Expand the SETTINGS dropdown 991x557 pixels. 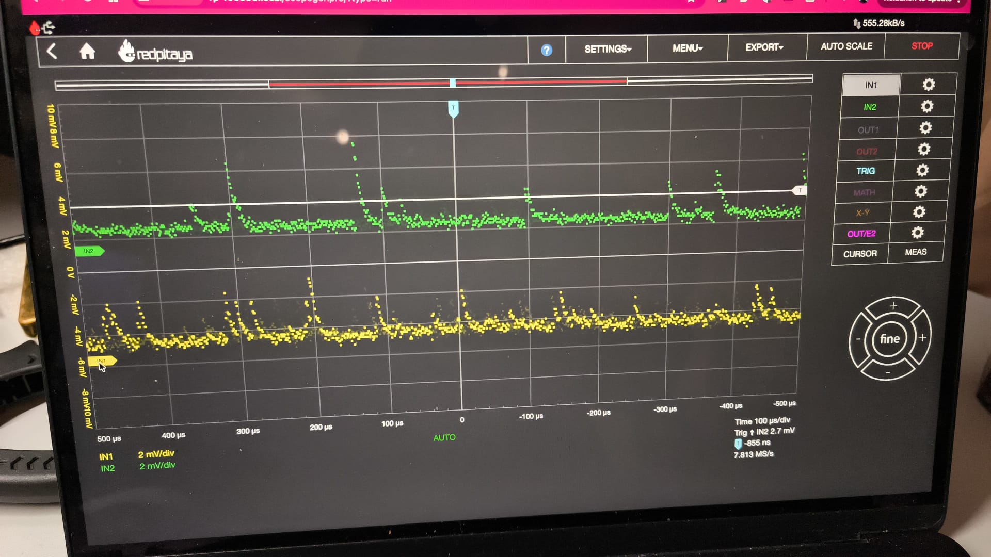point(608,49)
